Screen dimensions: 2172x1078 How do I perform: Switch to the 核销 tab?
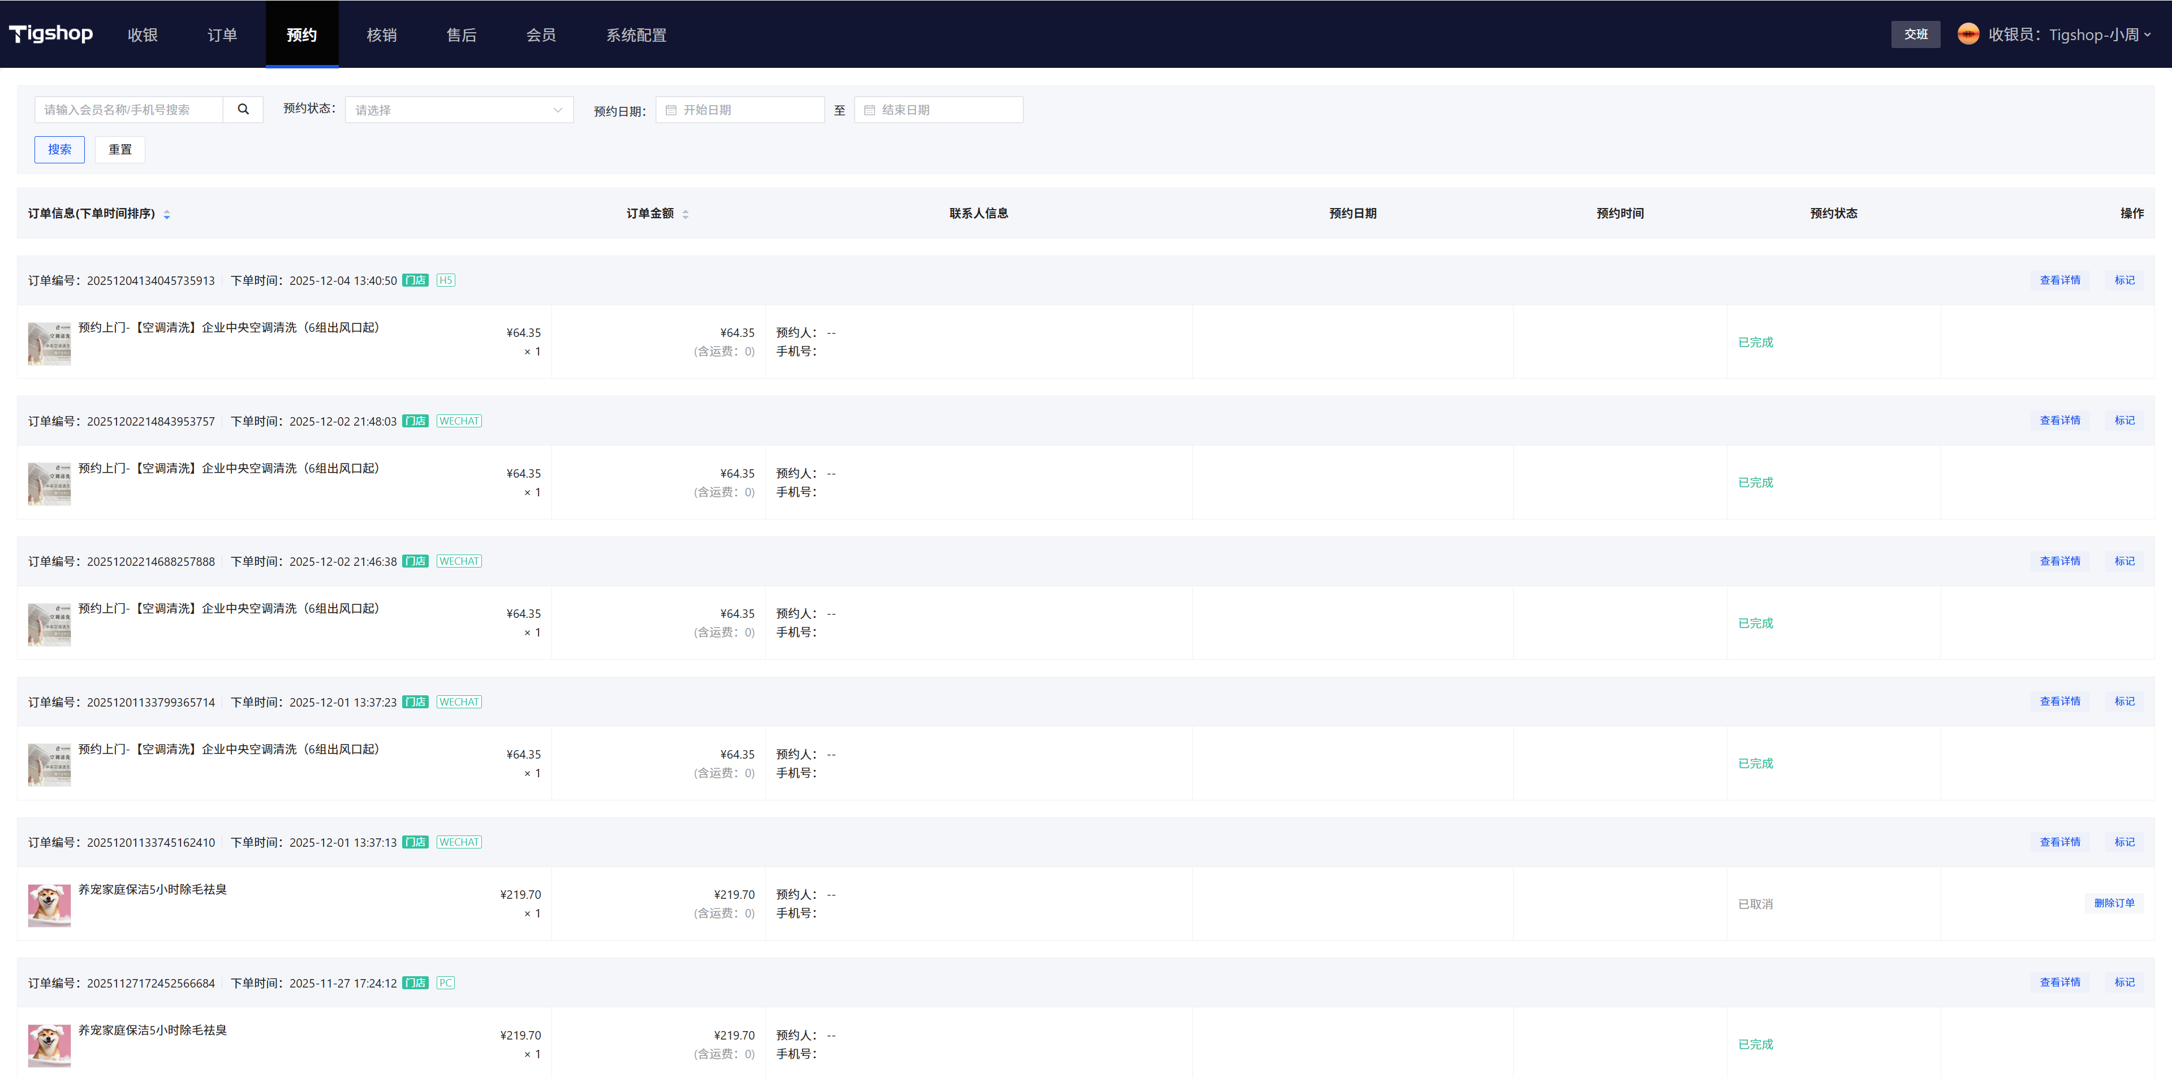[381, 34]
